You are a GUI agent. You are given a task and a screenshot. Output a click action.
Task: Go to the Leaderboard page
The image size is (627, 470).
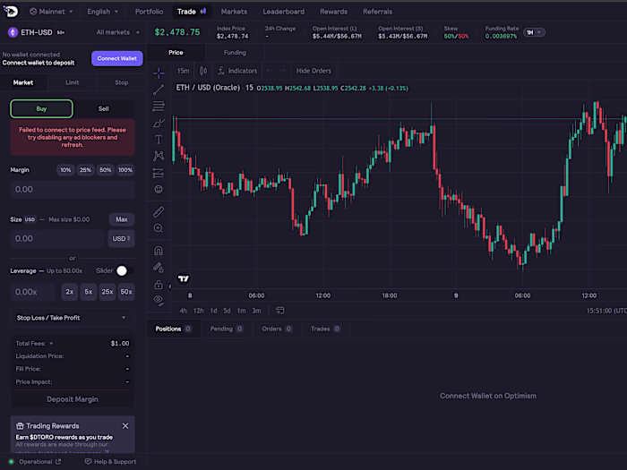(x=284, y=12)
